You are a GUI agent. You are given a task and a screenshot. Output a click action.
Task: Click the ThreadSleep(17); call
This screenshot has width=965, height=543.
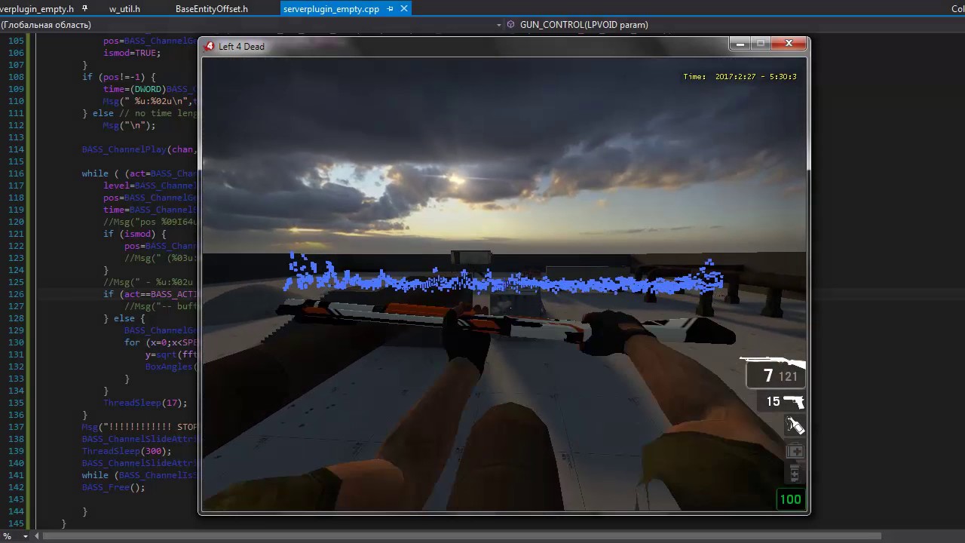[145, 403]
